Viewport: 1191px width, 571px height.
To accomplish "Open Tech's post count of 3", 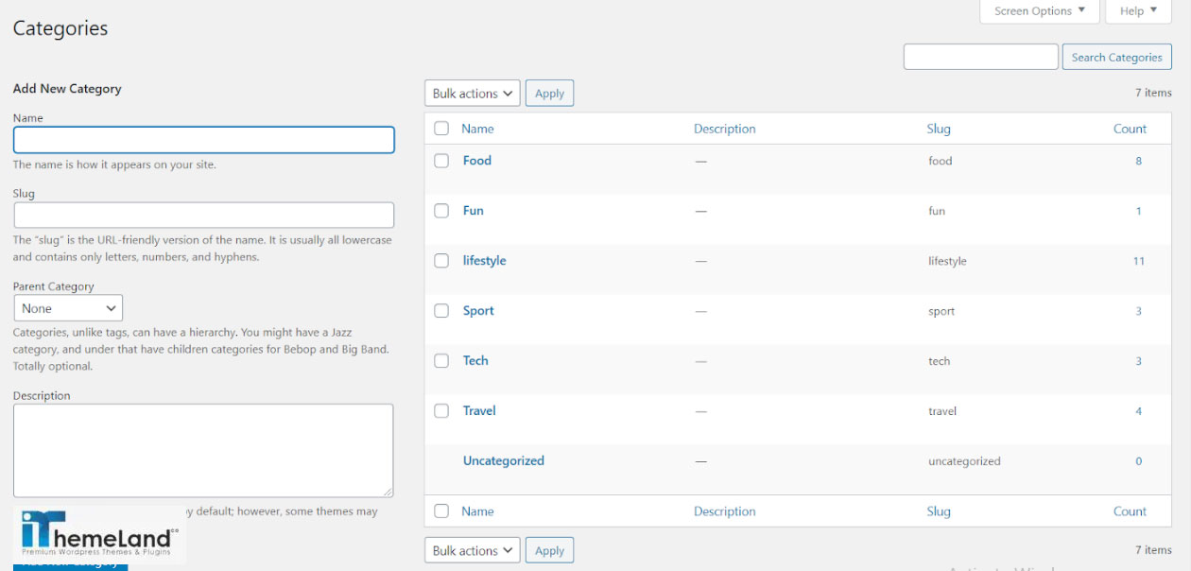I will (1138, 361).
